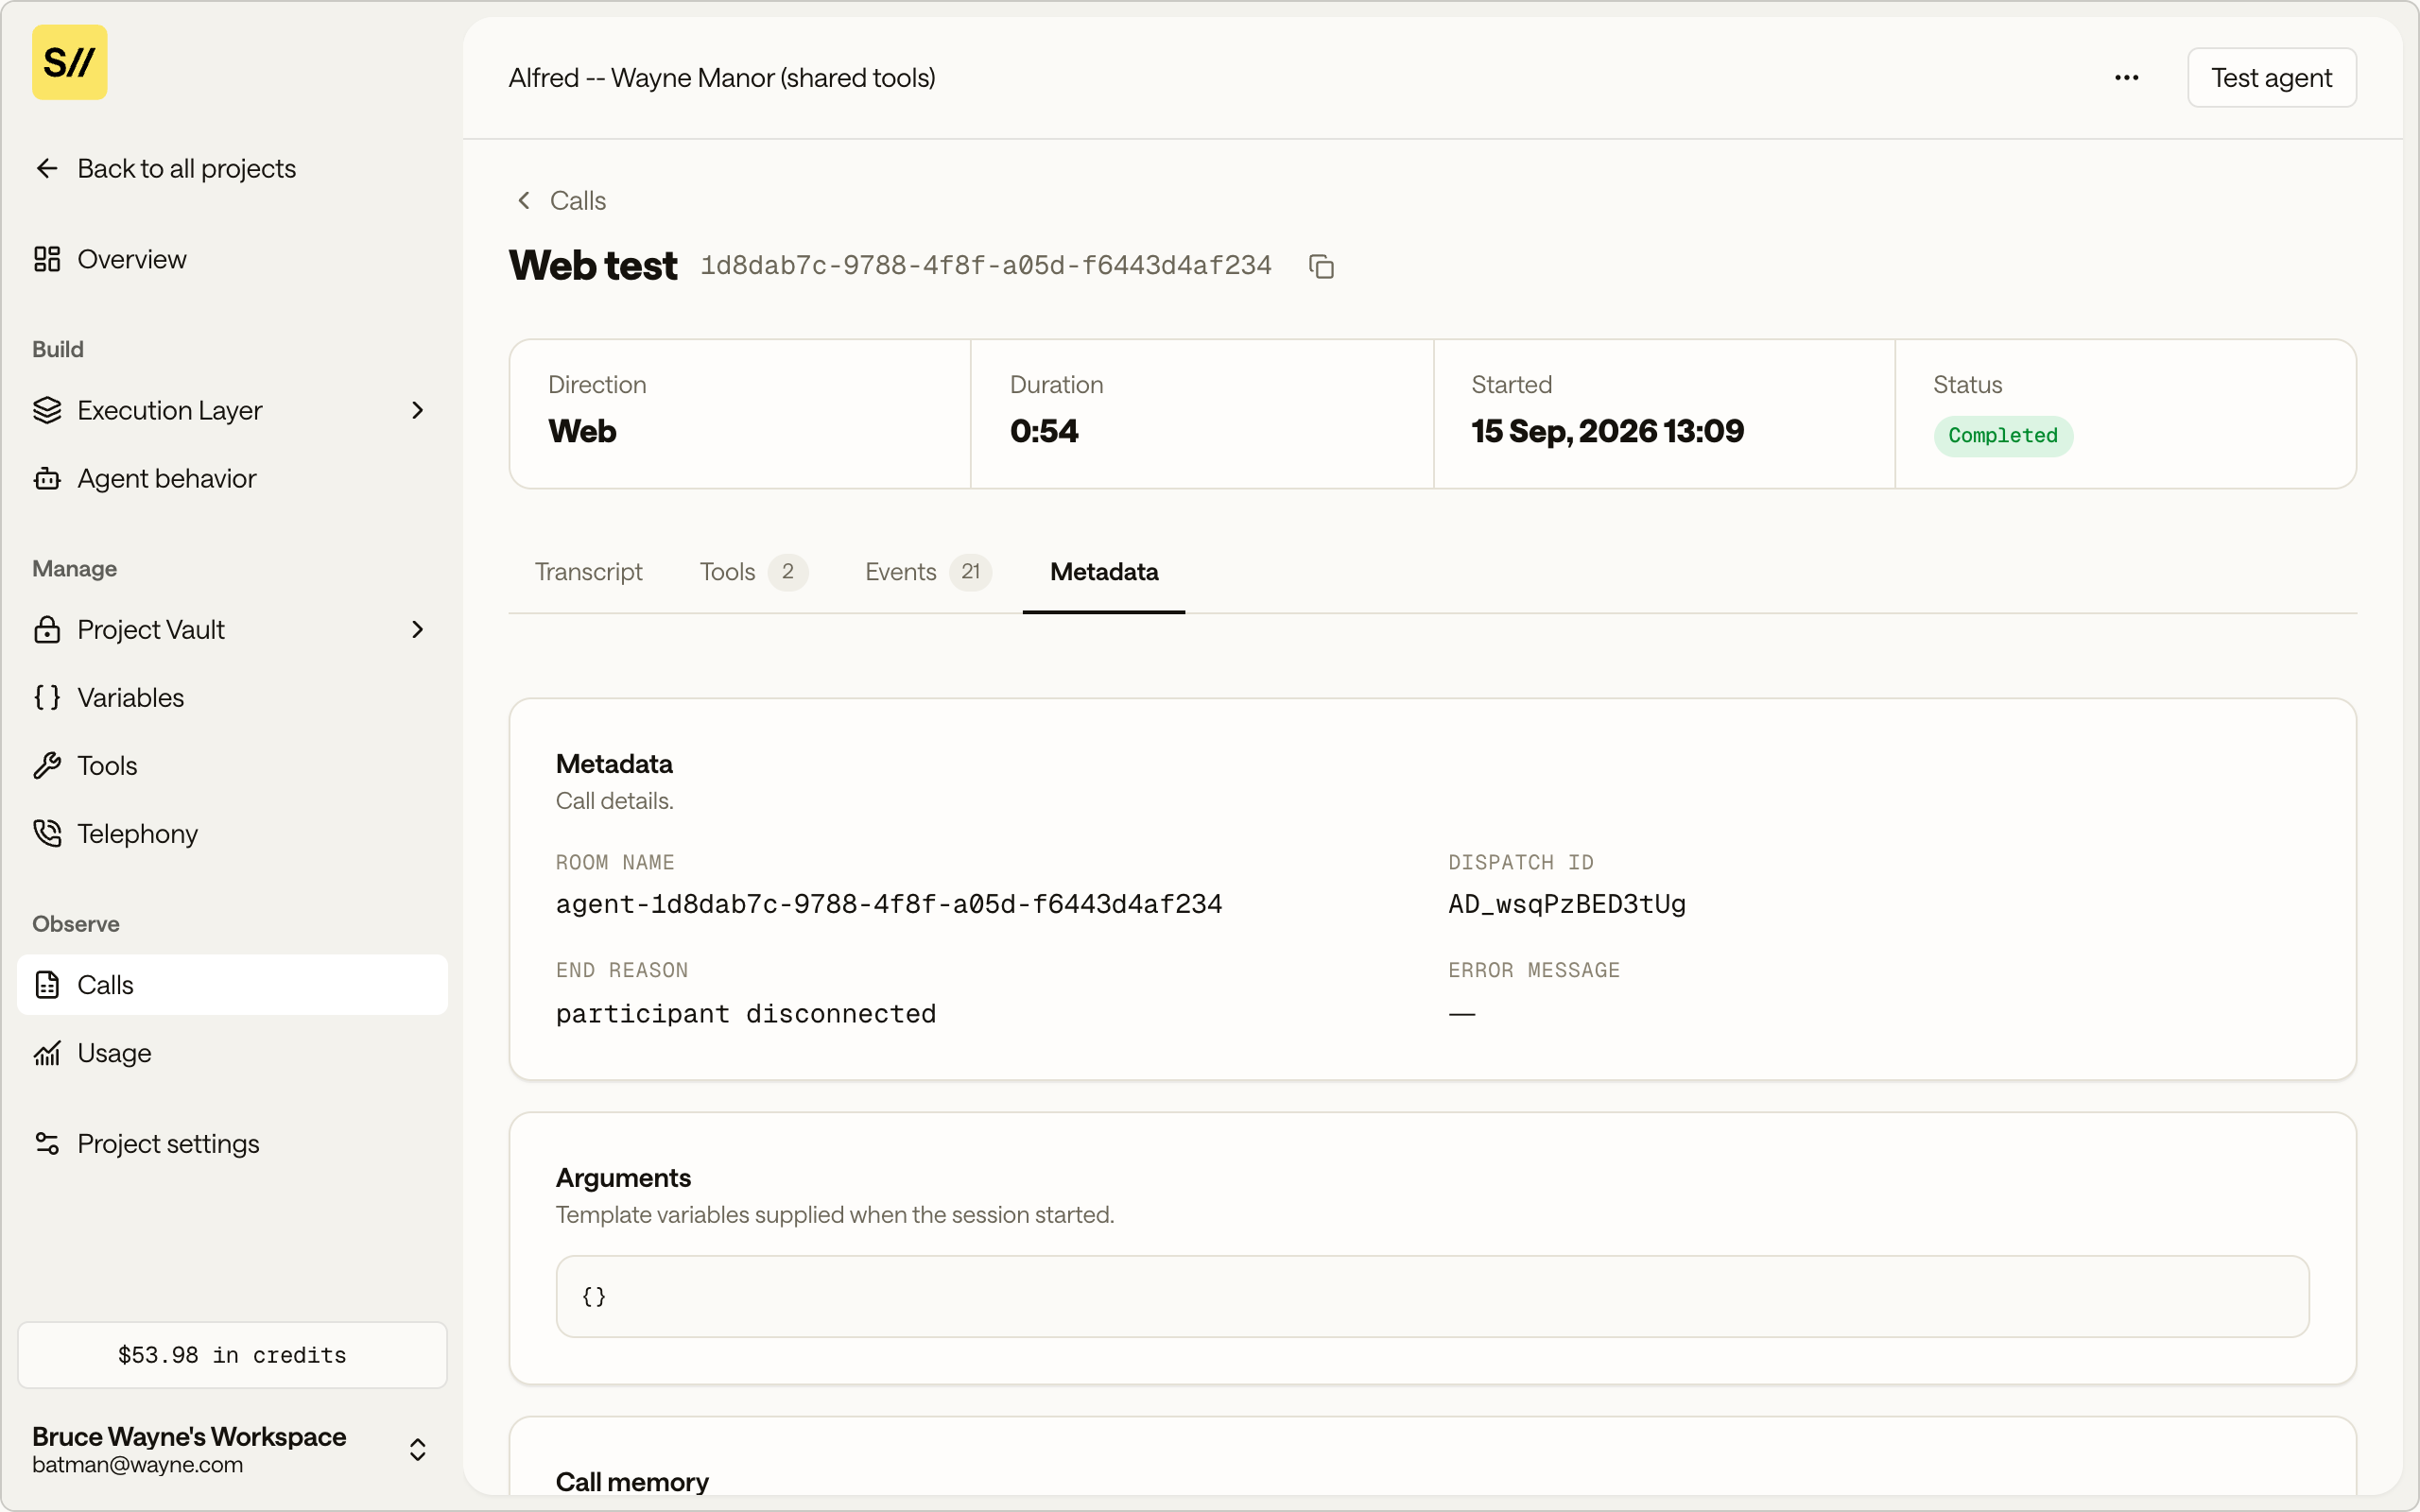Click the Alfred -- Wayne Manor project title

pyautogui.click(x=722, y=77)
